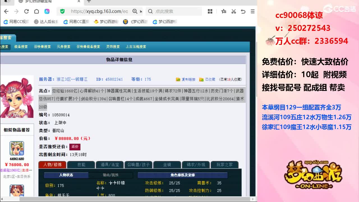This screenshot has height=202, width=359.
Task: Click the zoom magnifier icon in address bar
Action: pyautogui.click(x=135, y=11)
